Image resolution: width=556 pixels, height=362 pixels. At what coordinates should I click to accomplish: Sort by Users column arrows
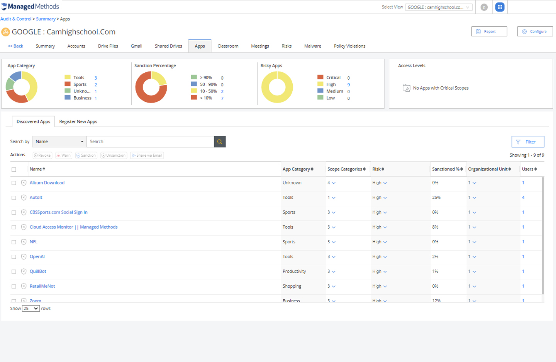click(x=536, y=169)
